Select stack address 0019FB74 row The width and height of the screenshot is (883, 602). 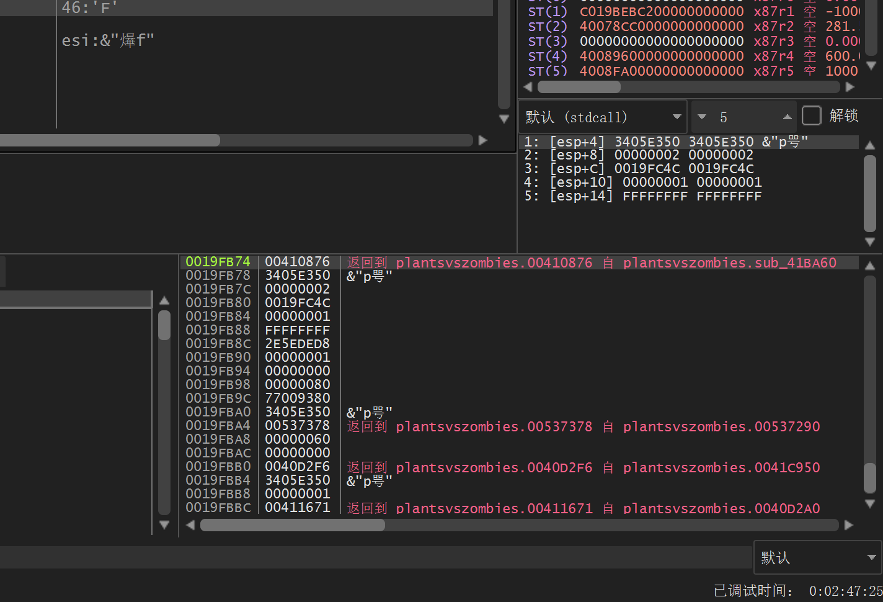218,262
